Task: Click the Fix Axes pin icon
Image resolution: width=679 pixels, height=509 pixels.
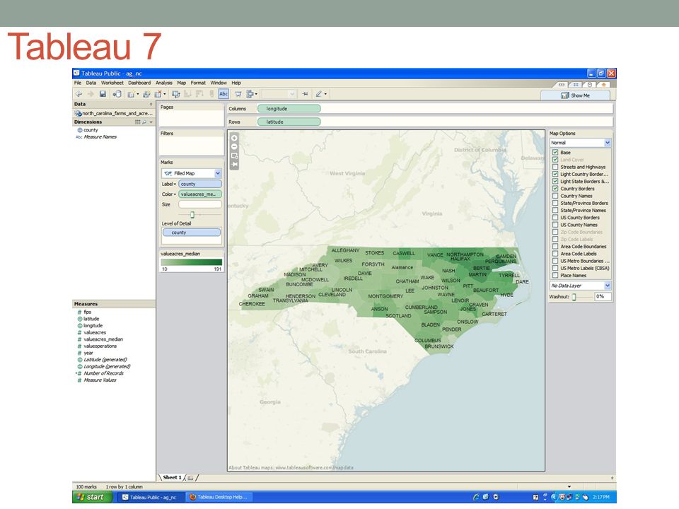Action: coord(306,94)
